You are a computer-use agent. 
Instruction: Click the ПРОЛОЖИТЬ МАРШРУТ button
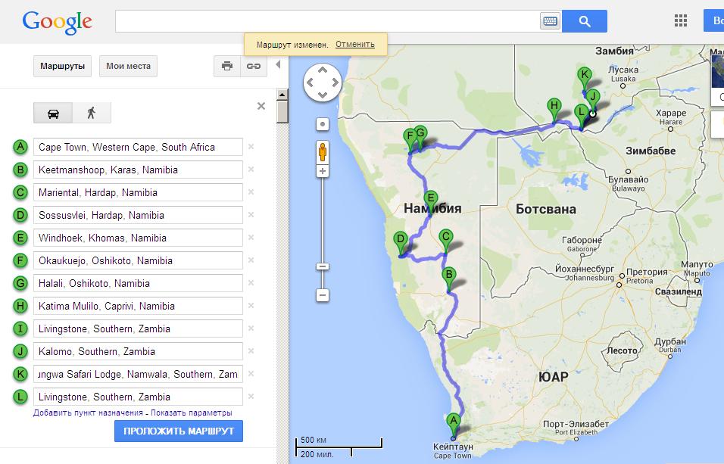pos(179,431)
